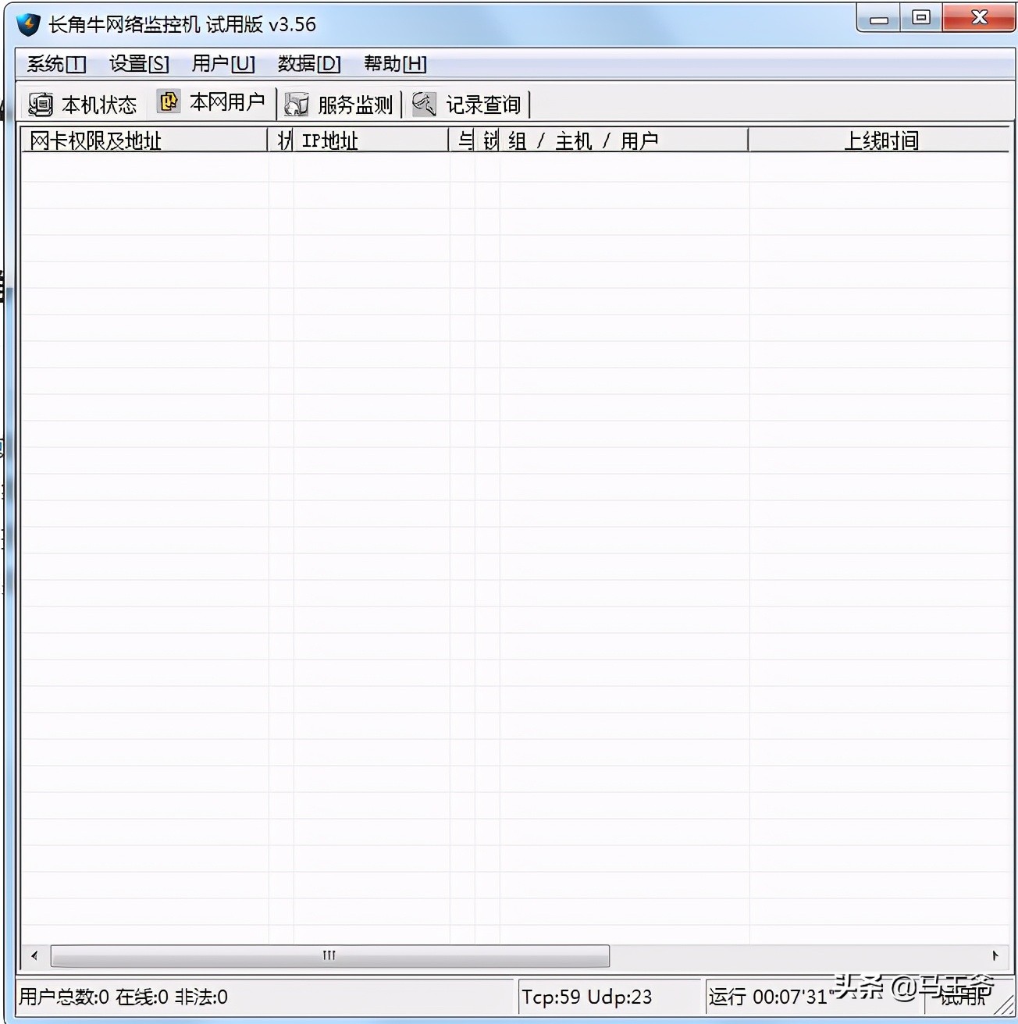
Task: Switch to the 记录查询 tab
Action: [468, 103]
